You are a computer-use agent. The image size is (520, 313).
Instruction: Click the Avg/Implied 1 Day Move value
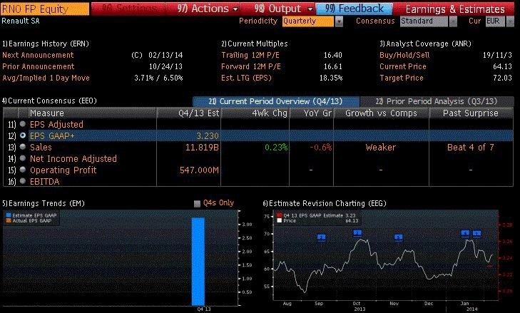(158, 78)
